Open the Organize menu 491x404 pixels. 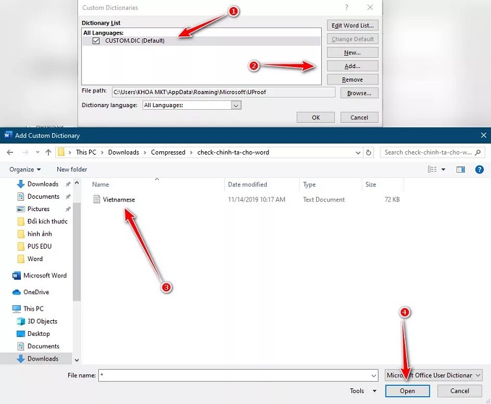point(25,170)
